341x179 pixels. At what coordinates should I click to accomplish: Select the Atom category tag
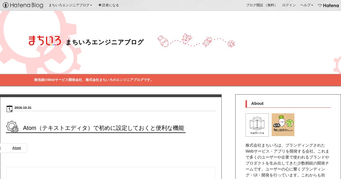coord(16,148)
